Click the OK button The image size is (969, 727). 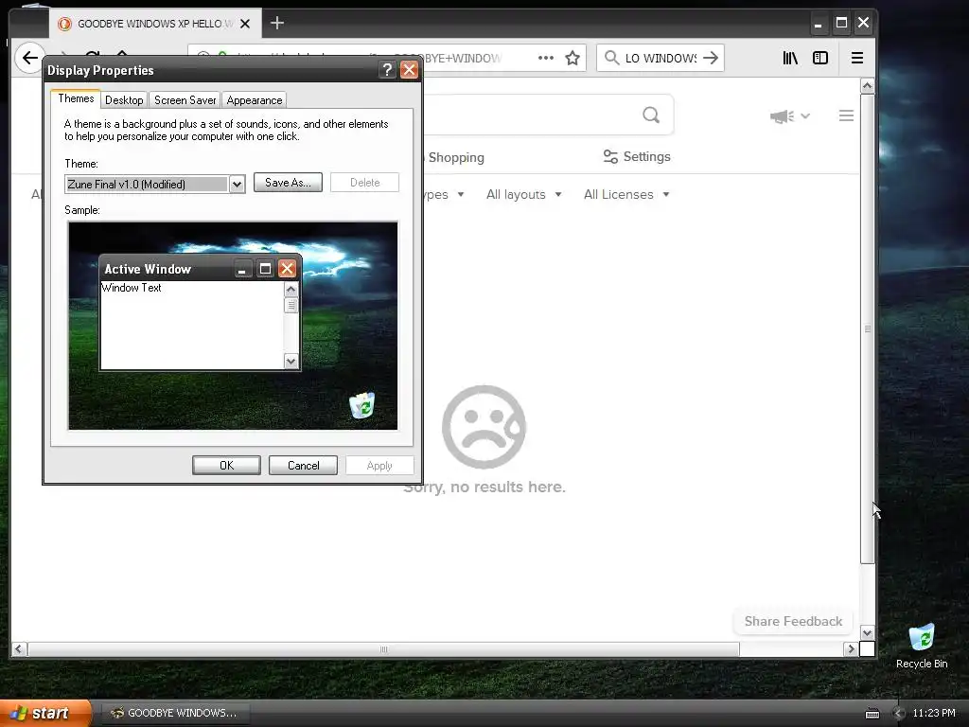[226, 466]
